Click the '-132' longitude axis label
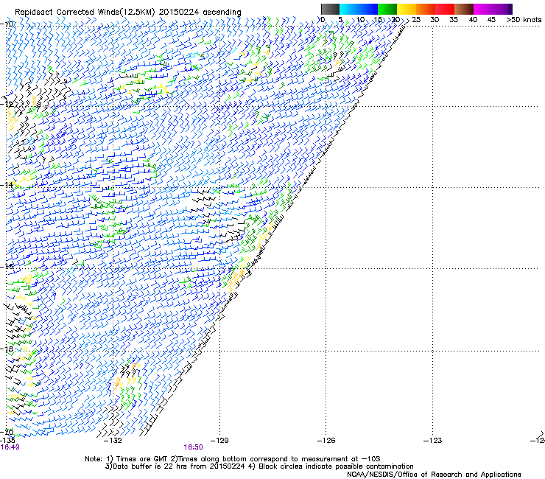Screen dimensions: 545x479 113,441
